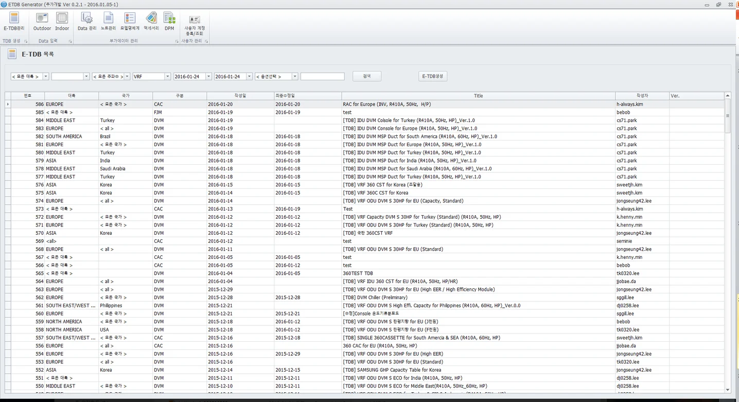Click the table scrollbar up arrow
Image resolution: width=739 pixels, height=402 pixels.
tap(728, 96)
